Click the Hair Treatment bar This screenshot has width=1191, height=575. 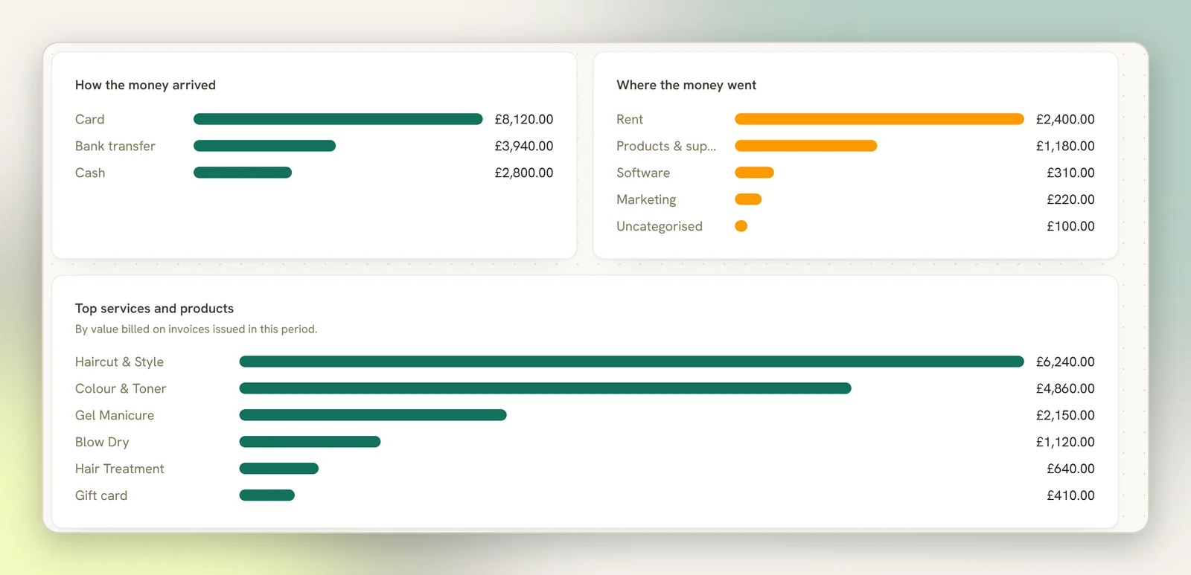278,469
